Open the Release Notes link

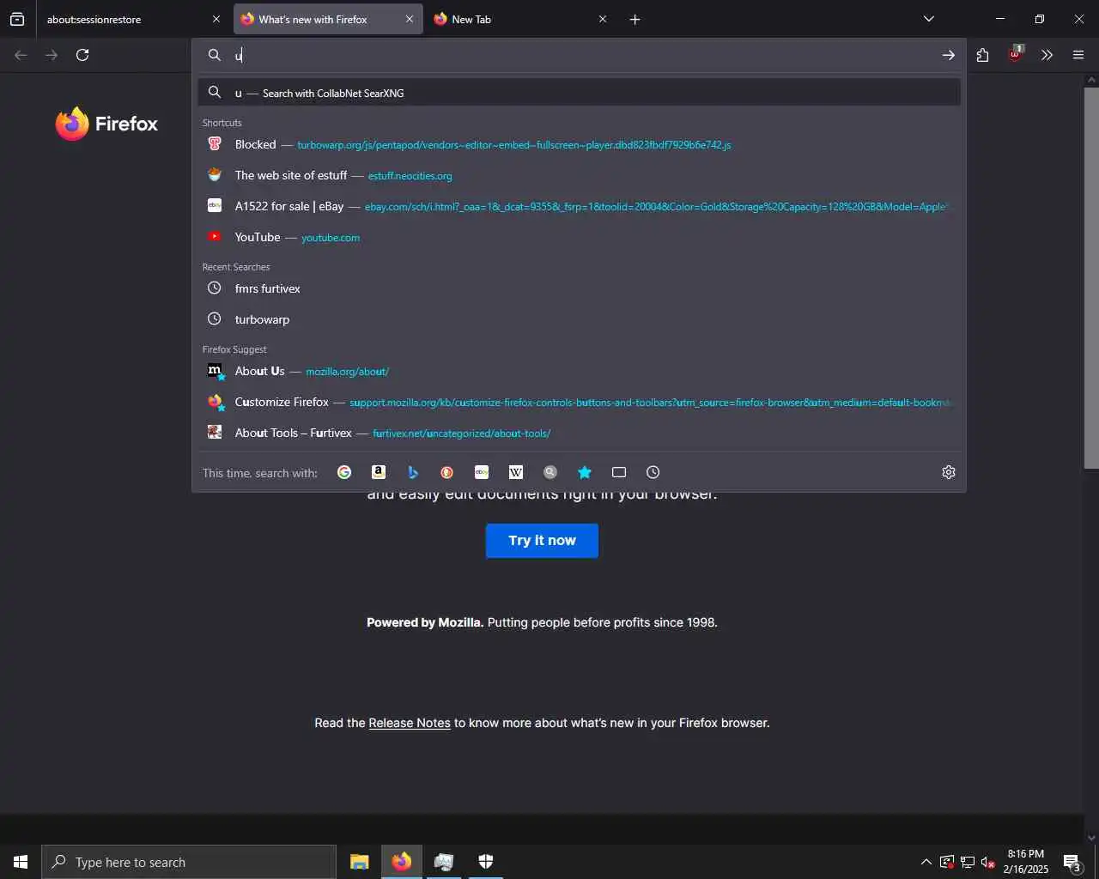tap(410, 723)
